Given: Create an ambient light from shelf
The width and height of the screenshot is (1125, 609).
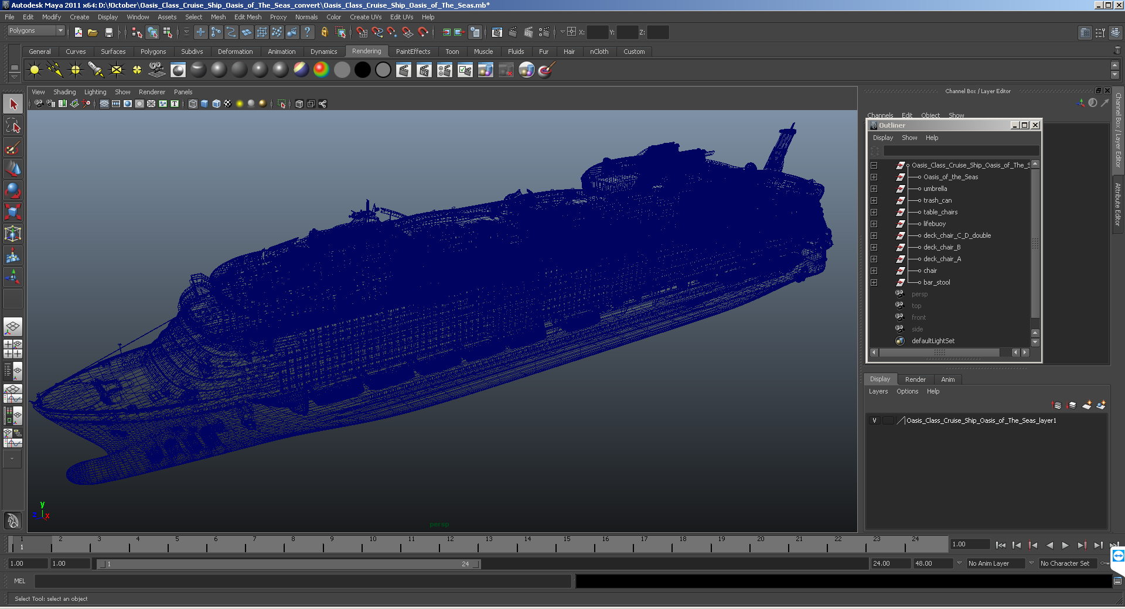Looking at the screenshot, I should [35, 70].
